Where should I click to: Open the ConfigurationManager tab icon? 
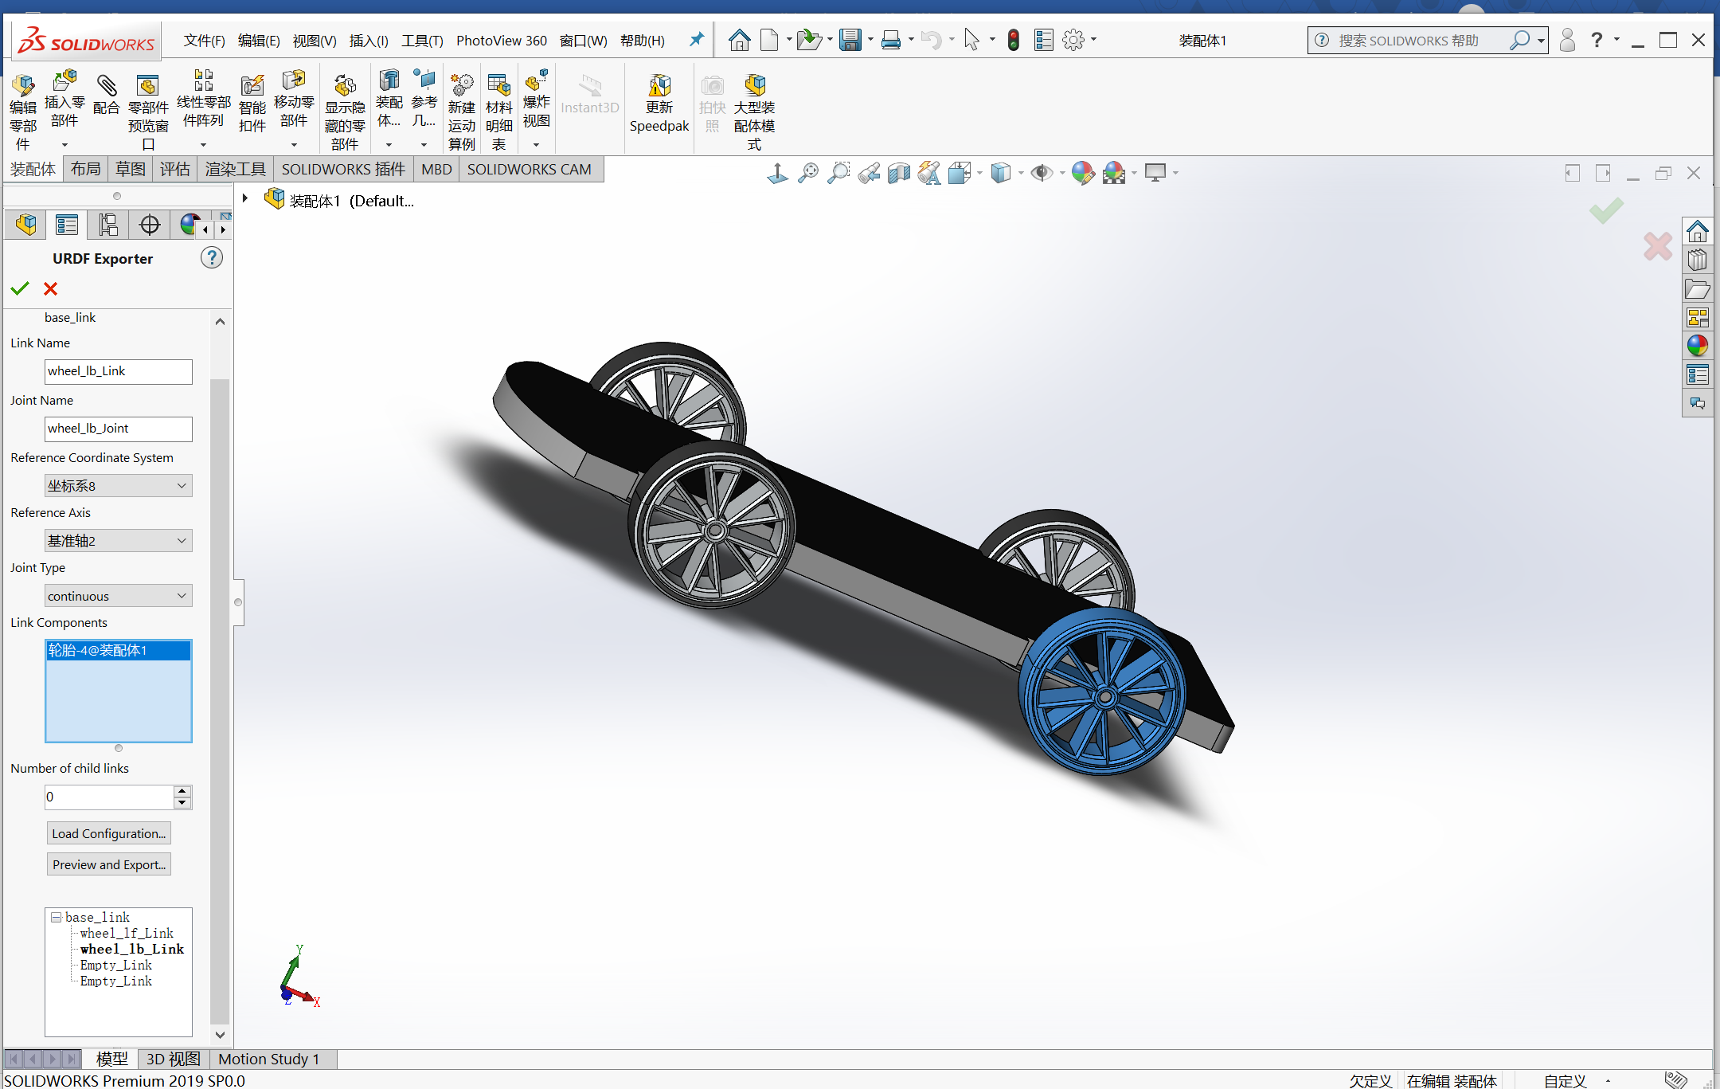click(x=108, y=225)
